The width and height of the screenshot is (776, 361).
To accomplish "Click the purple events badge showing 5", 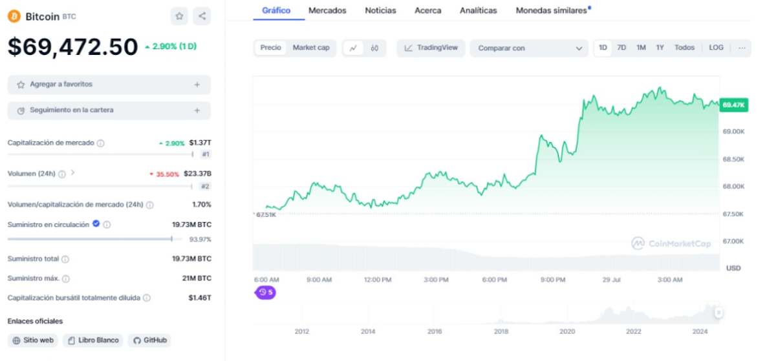I will click(266, 293).
